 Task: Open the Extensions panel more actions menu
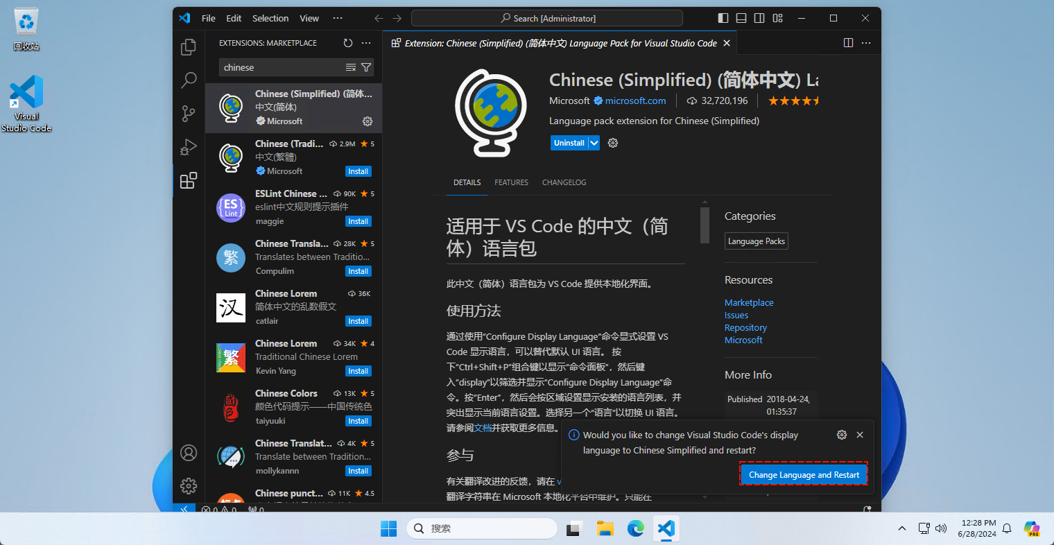[366, 42]
